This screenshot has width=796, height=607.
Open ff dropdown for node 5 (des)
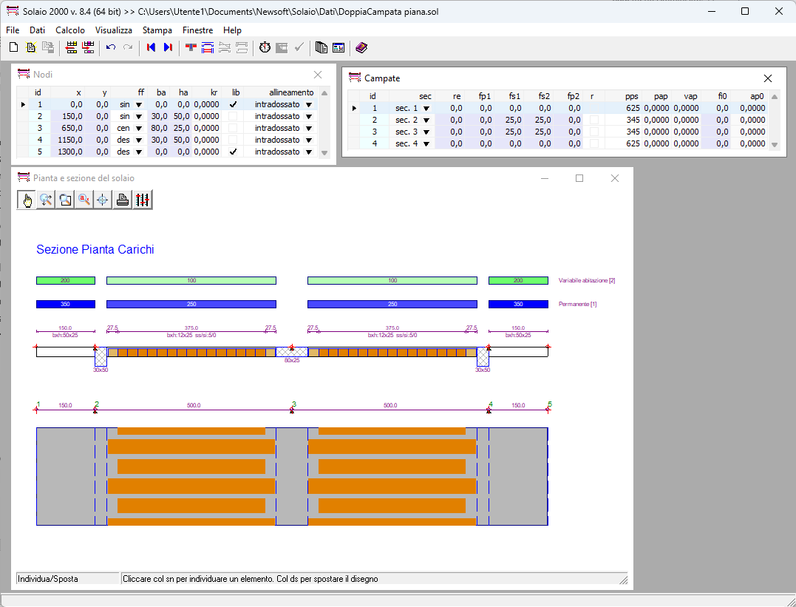coord(139,152)
